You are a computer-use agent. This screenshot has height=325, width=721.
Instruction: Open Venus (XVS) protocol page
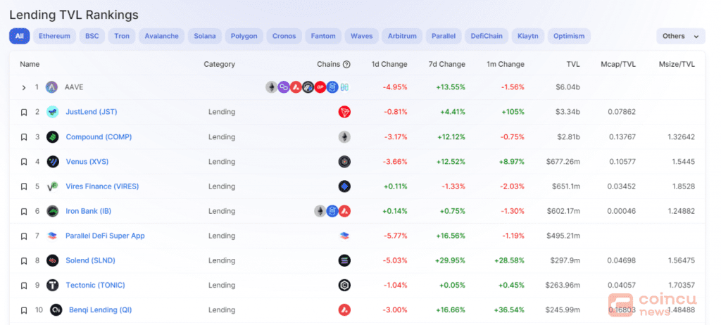click(87, 161)
